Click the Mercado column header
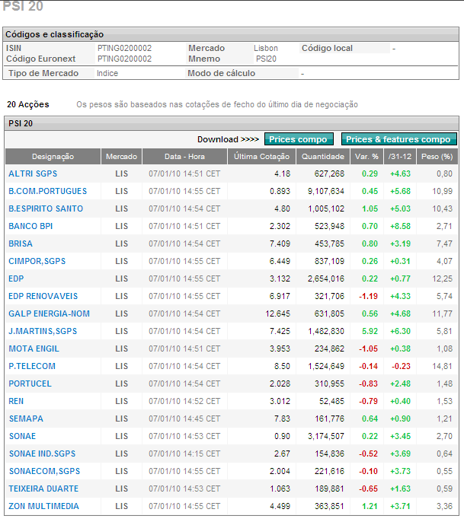Viewport: 464px width, 522px height. 122,157
